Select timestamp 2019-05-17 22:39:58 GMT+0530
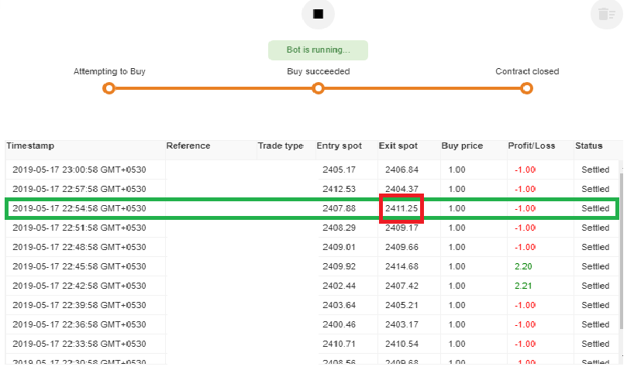 [x=79, y=305]
